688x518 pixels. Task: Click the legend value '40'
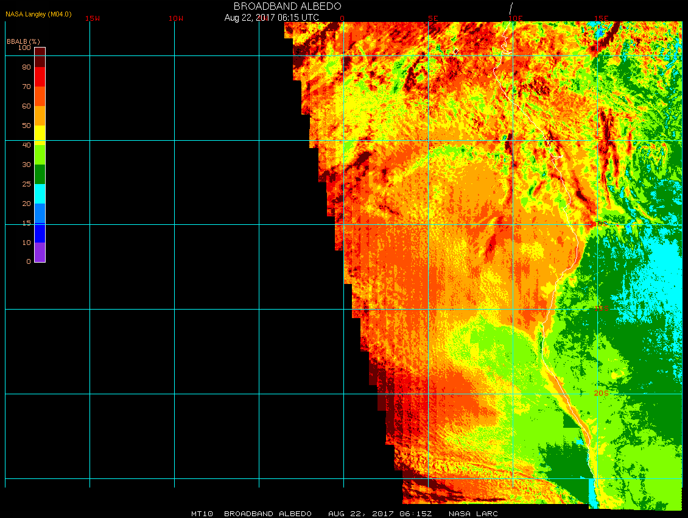coord(27,145)
